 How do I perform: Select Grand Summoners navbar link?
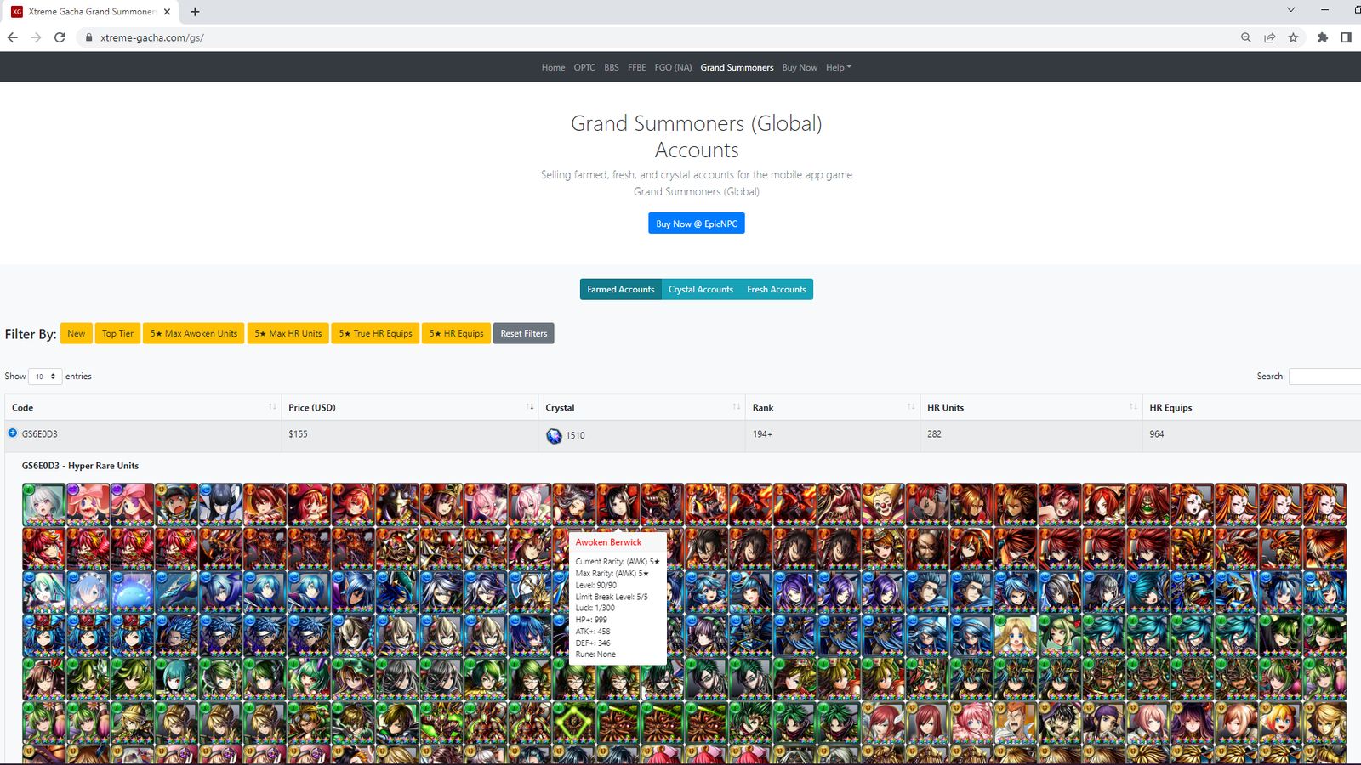(x=737, y=67)
